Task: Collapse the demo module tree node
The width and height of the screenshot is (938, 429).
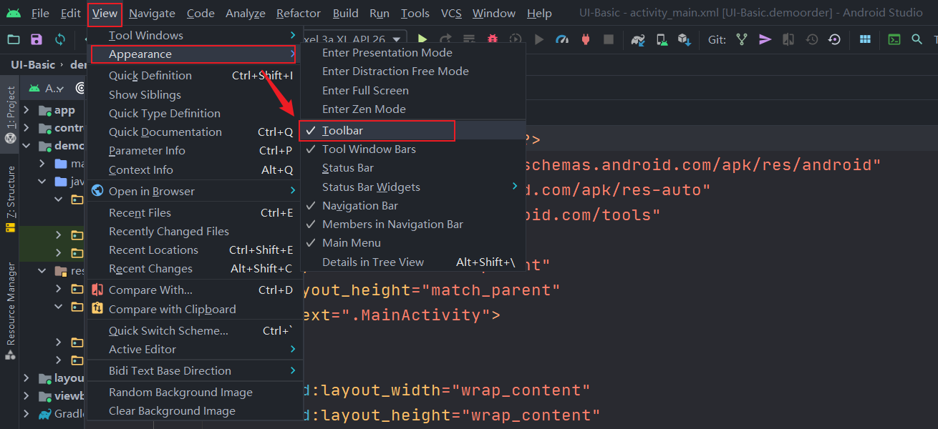Action: pos(26,146)
